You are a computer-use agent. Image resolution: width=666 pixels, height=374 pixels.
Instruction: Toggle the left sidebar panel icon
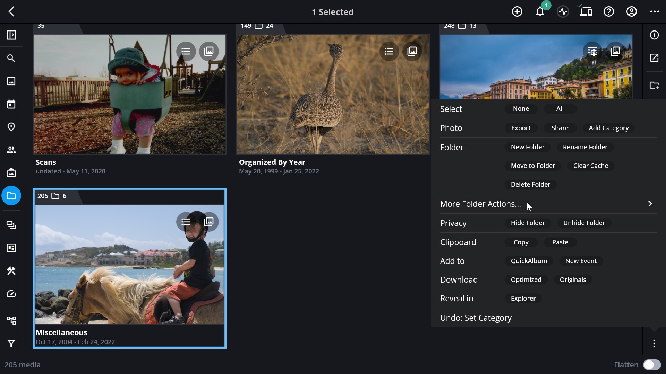pyautogui.click(x=11, y=35)
